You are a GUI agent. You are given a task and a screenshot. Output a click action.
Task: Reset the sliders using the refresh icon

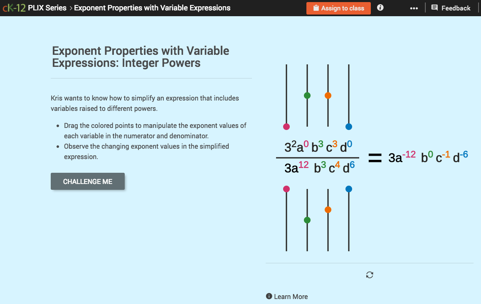coord(370,275)
